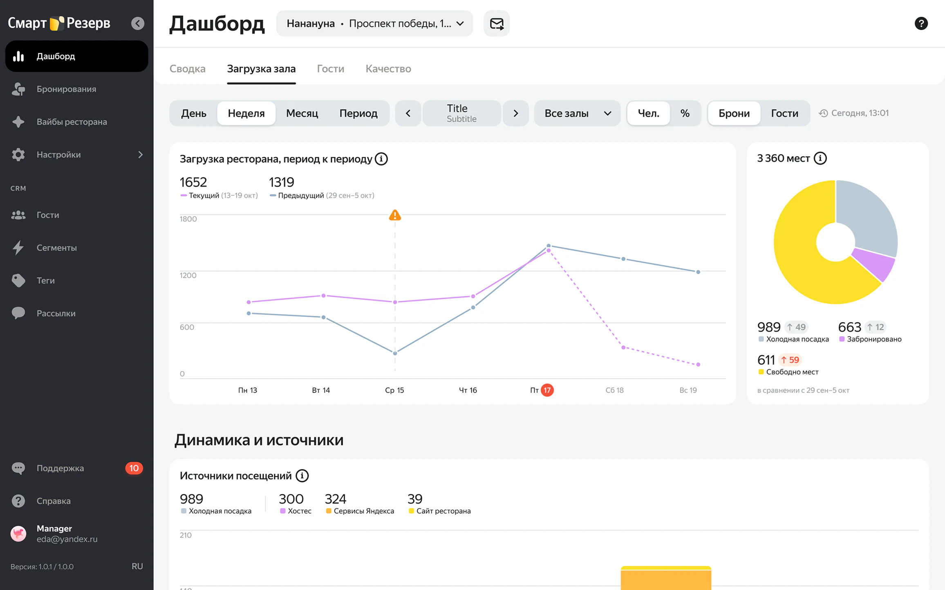Open Дашборд in the sidebar menu
This screenshot has height=590, width=945.
pos(77,56)
